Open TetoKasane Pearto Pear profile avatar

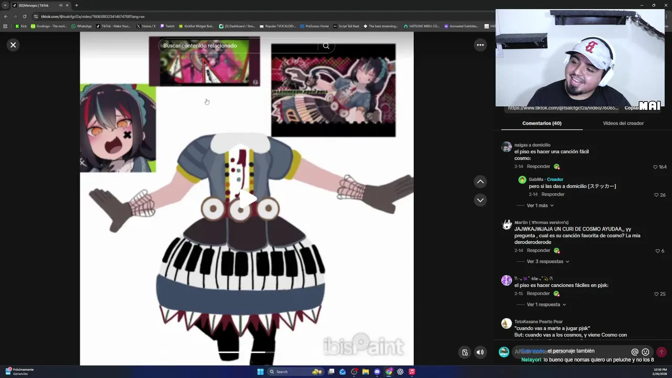tap(506, 323)
